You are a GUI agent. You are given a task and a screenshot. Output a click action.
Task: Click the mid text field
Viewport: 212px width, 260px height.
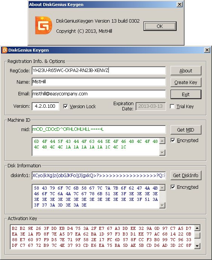(99, 129)
